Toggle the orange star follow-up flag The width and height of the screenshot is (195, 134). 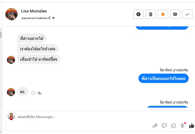pyautogui.click(x=163, y=14)
